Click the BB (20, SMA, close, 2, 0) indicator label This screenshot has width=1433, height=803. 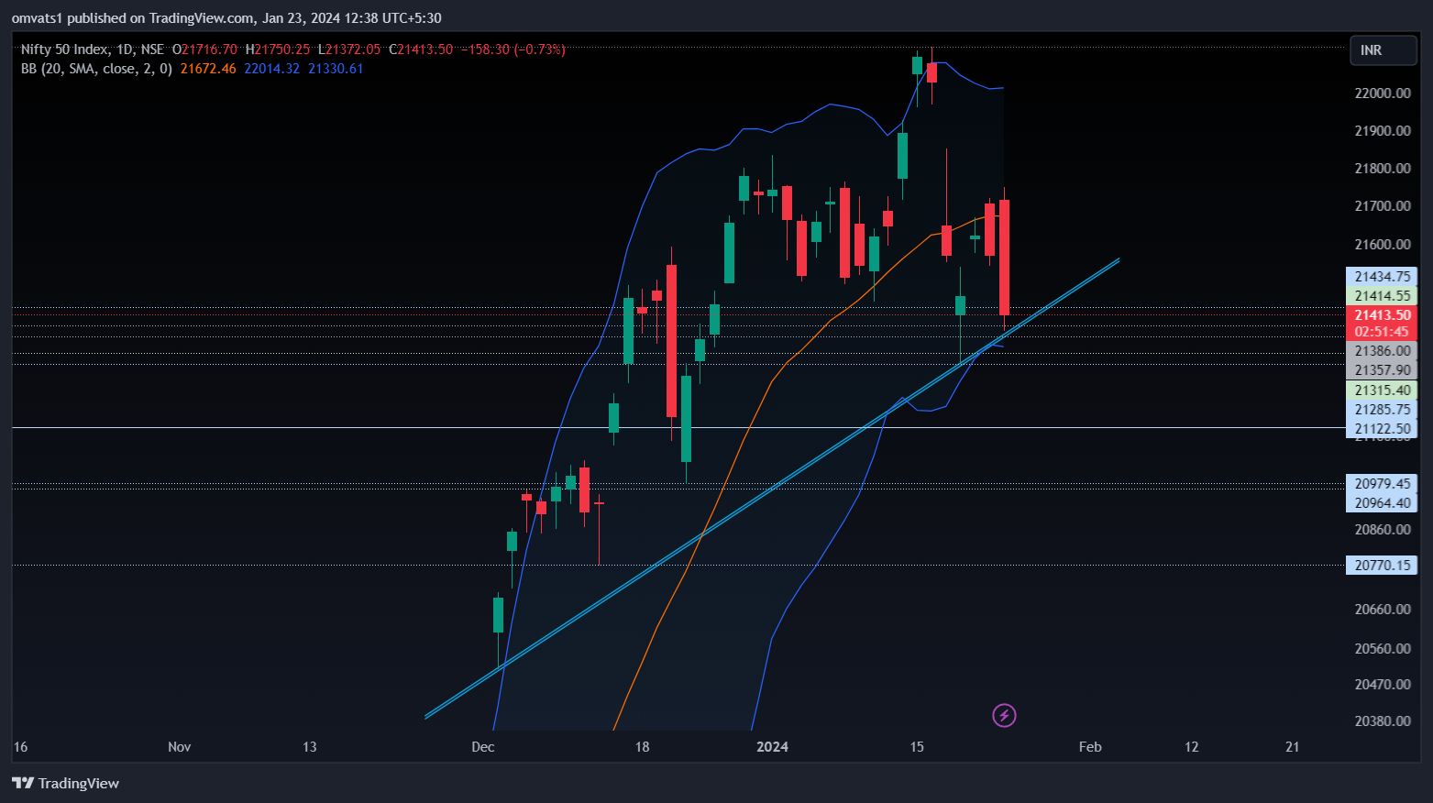click(x=96, y=69)
